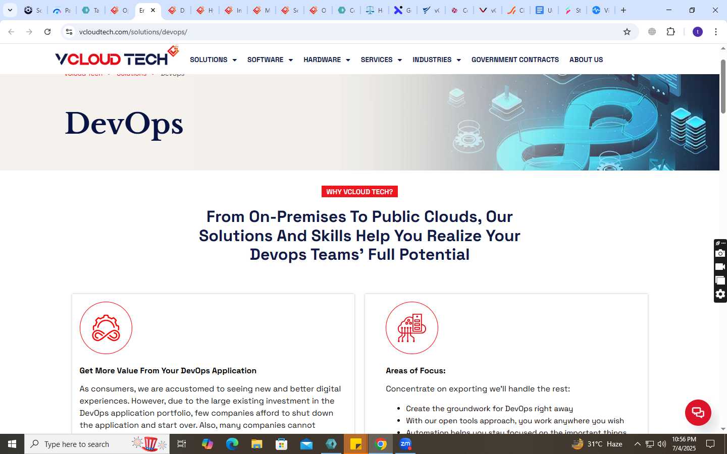Screen dimensions: 727x454
Task: Click the vCloud Tech breadcrumb link
Action: 83,74
